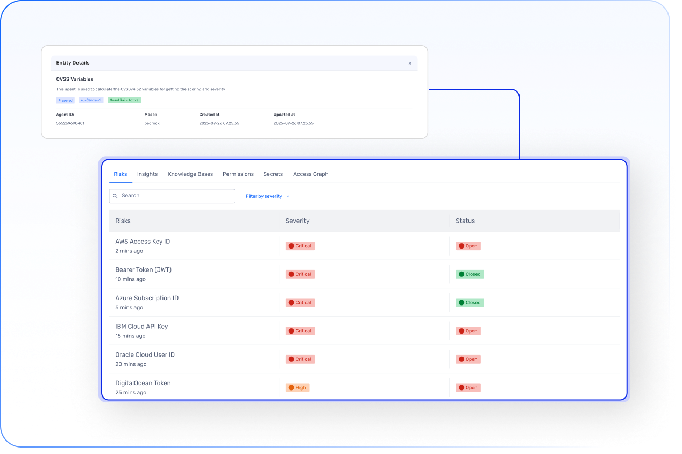Click the Prepared status tag
This screenshot has width=682, height=454.
click(x=66, y=100)
